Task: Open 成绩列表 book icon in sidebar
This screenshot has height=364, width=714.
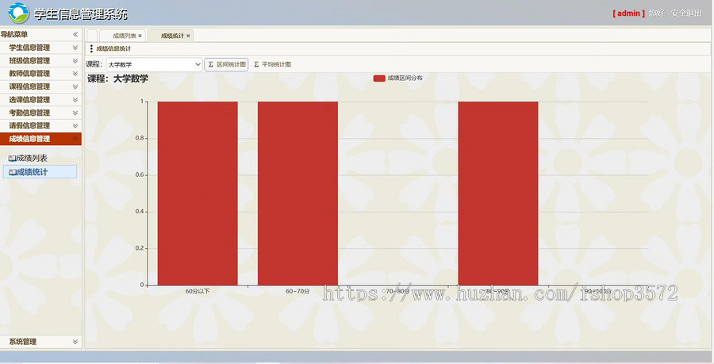Action: pos(12,159)
